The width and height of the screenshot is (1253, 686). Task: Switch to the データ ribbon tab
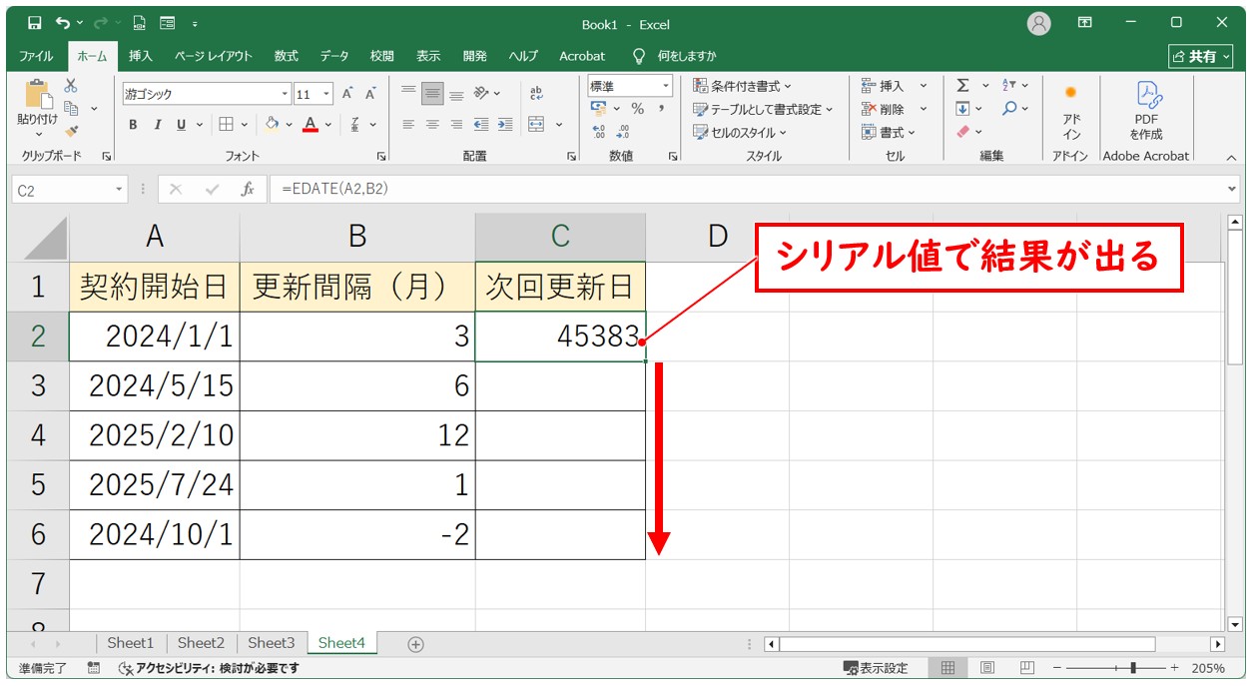tap(334, 56)
